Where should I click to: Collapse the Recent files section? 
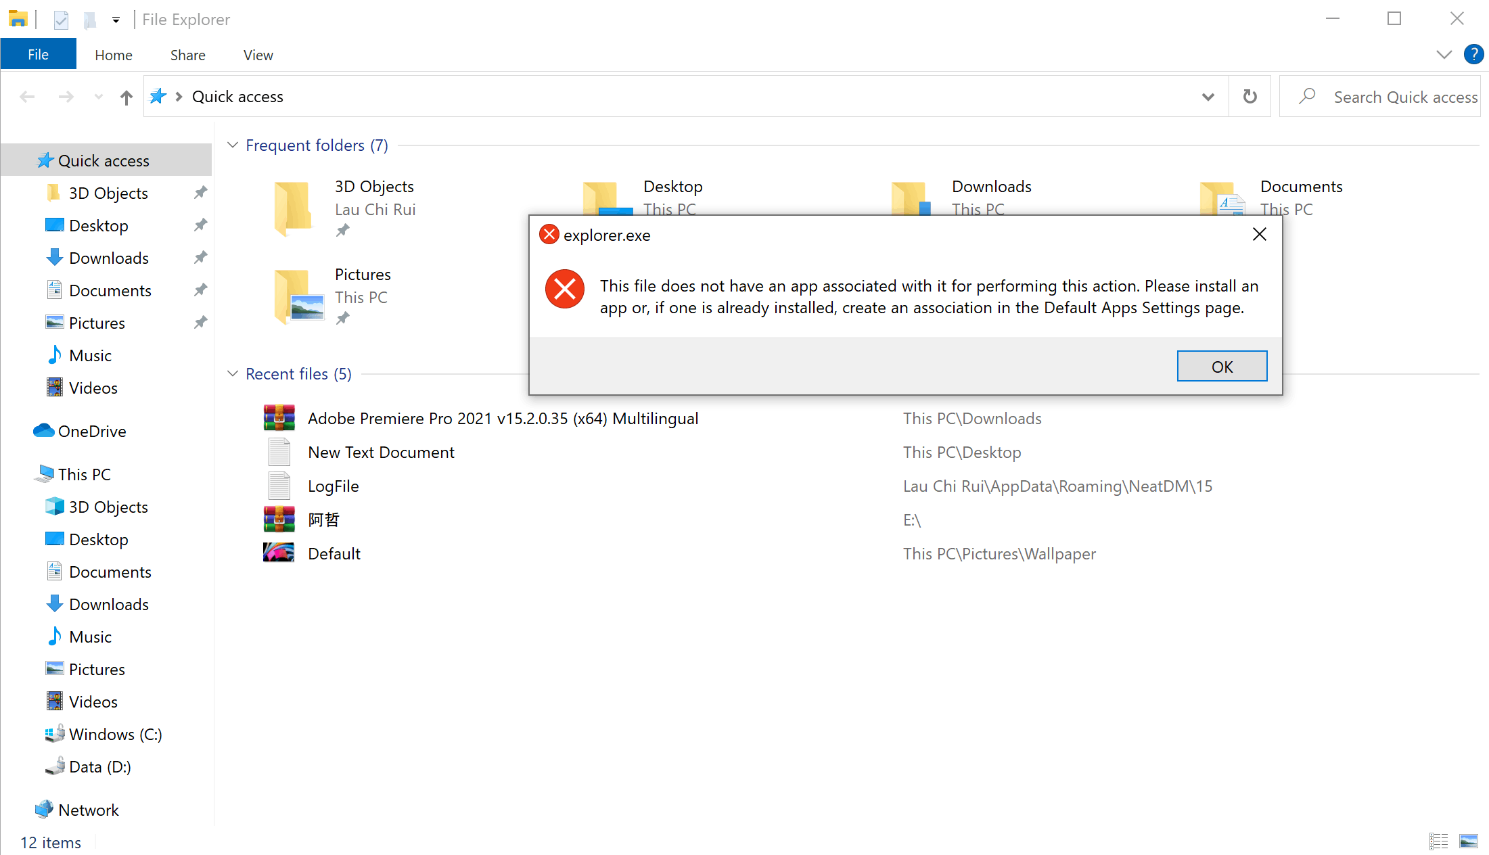coord(233,374)
